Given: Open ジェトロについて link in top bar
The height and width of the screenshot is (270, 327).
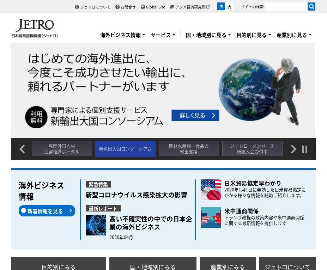Looking at the screenshot, I should point(95,7).
